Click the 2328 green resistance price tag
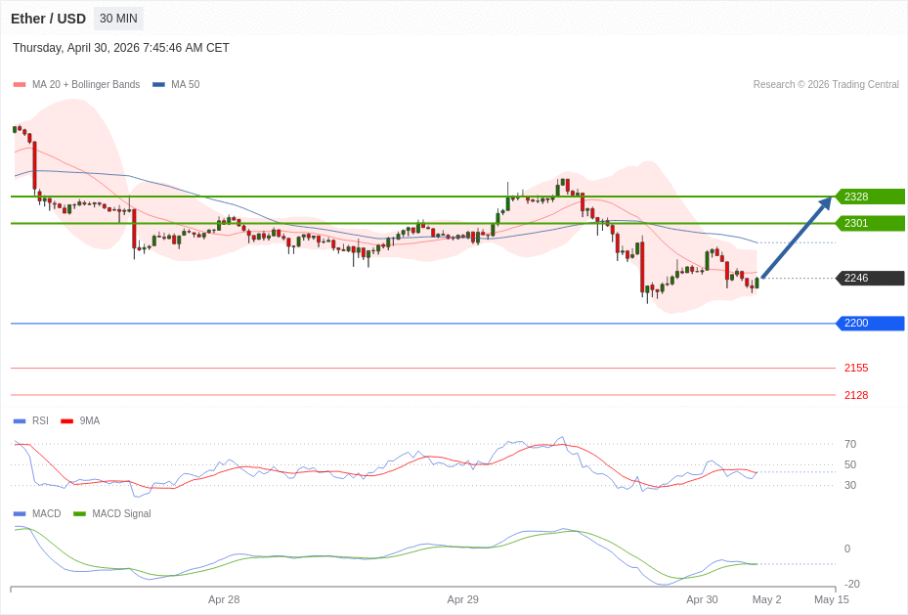 coord(870,197)
